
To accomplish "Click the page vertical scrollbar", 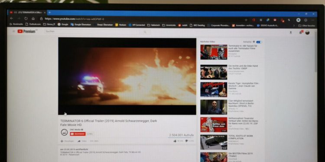I will [x=315, y=52].
